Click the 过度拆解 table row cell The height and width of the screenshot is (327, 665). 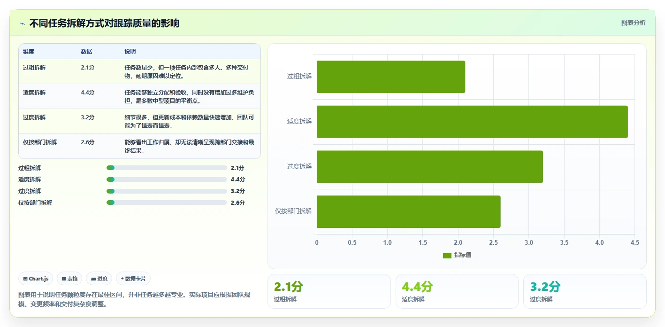pyautogui.click(x=34, y=117)
